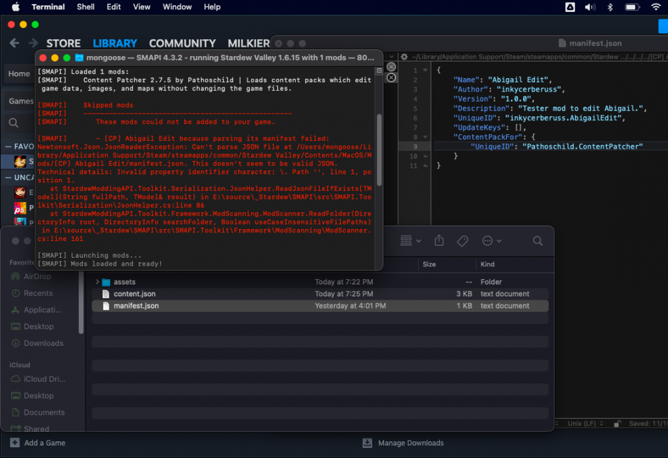This screenshot has height=458, width=668.
Task: Click the Steam library search icon
Action: pyautogui.click(x=14, y=123)
